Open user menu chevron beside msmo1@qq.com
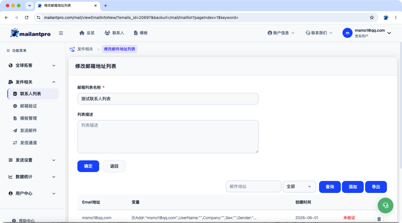 (x=389, y=33)
